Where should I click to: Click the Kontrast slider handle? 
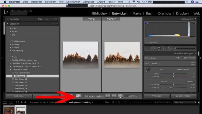point(171,87)
